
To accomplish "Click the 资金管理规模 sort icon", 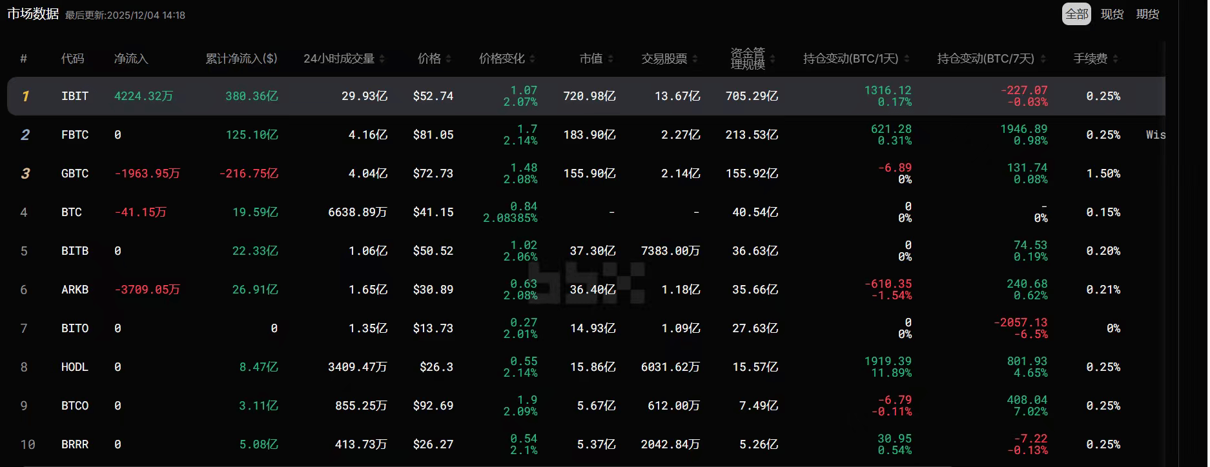I will point(773,59).
